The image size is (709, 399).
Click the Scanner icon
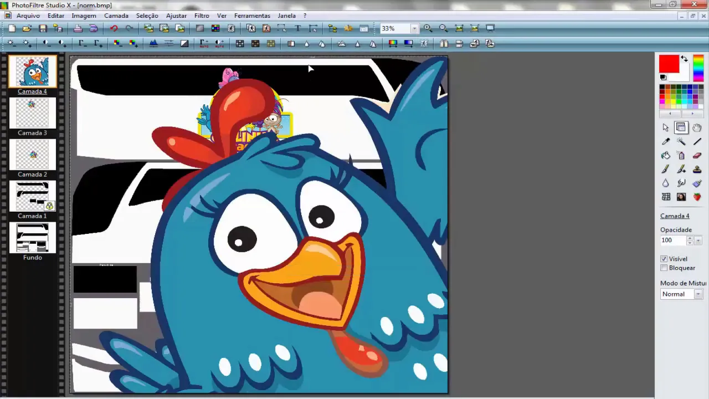(94, 28)
